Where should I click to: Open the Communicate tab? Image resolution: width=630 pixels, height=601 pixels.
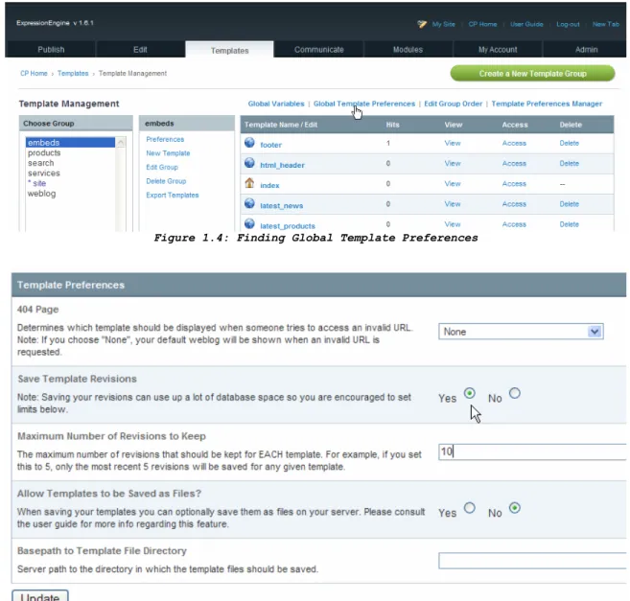pos(319,50)
